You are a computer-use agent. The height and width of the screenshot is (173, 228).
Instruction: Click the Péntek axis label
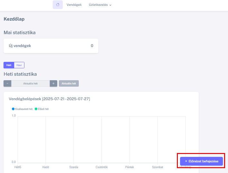click(x=130, y=167)
